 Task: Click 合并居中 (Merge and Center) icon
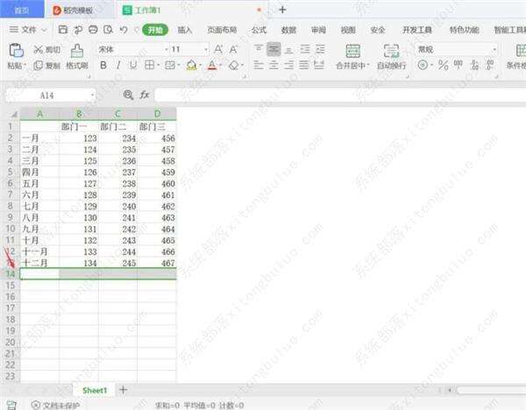coord(353,51)
